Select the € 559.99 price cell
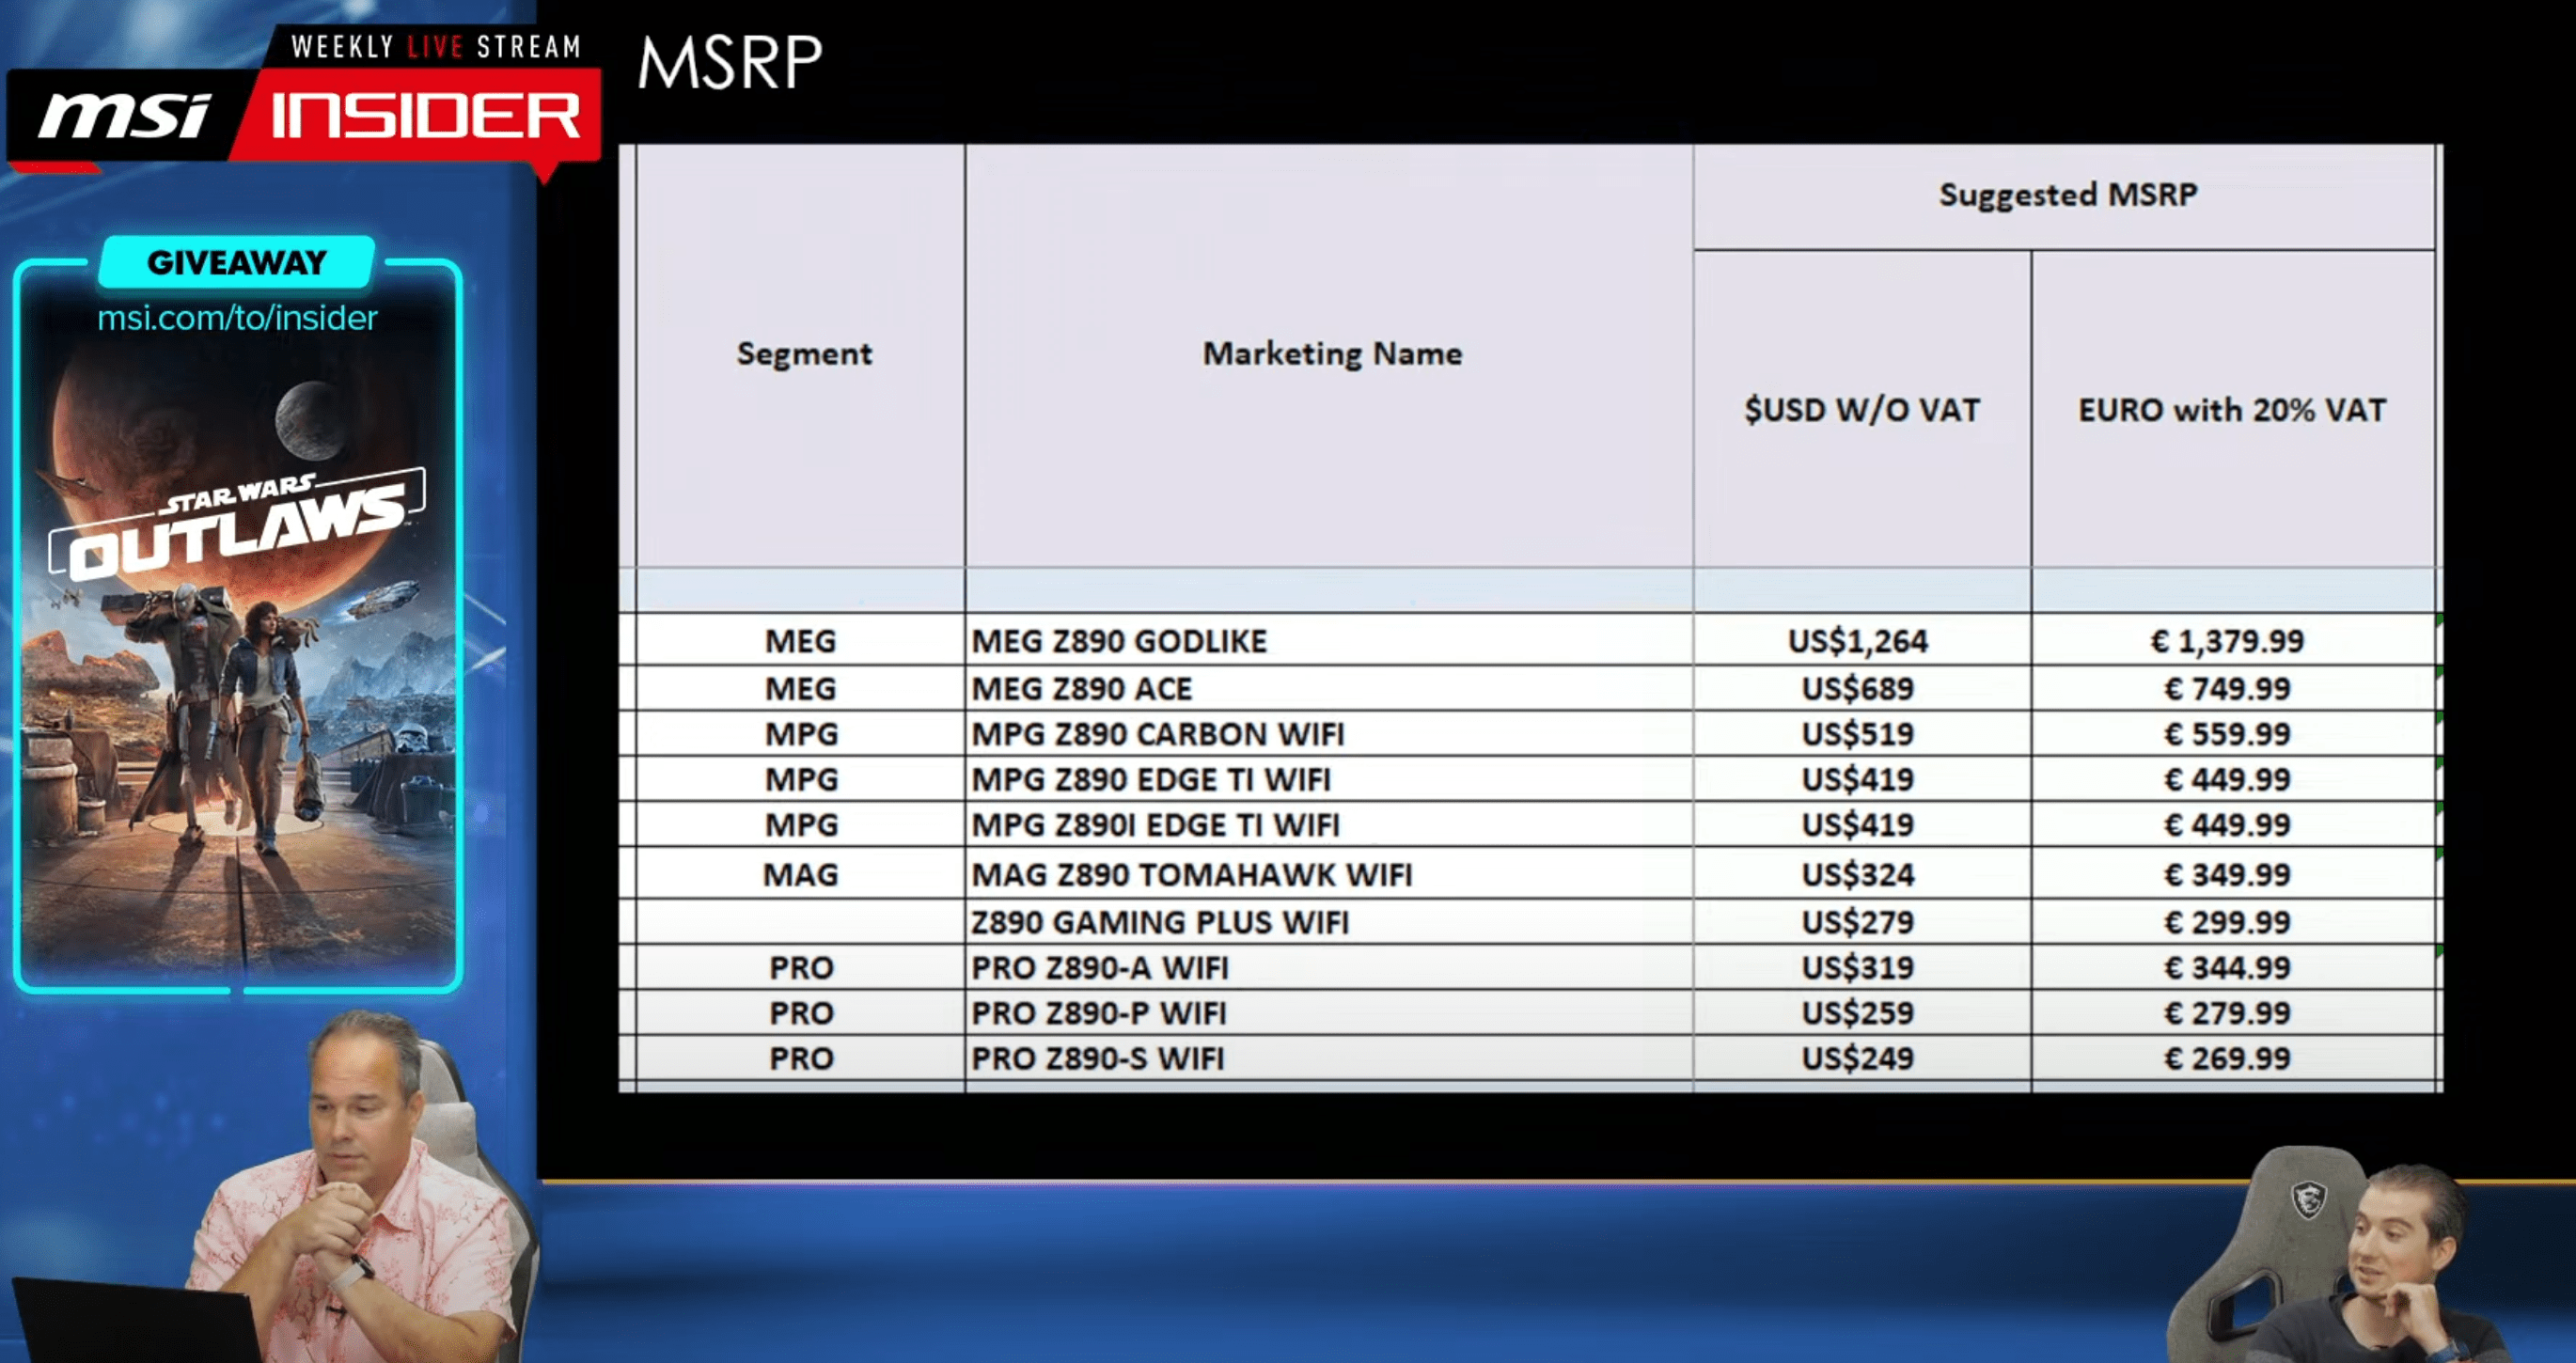The height and width of the screenshot is (1363, 2576). coord(2232,734)
